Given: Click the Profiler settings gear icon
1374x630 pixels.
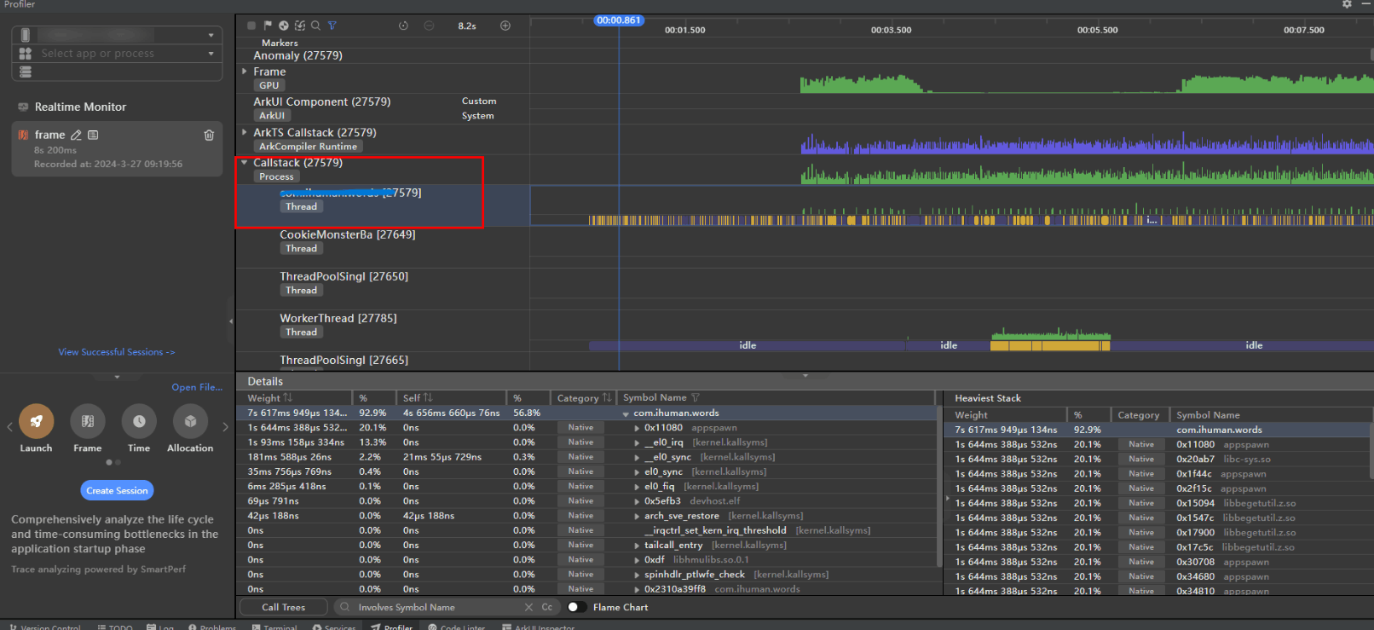Looking at the screenshot, I should click(x=1347, y=4).
